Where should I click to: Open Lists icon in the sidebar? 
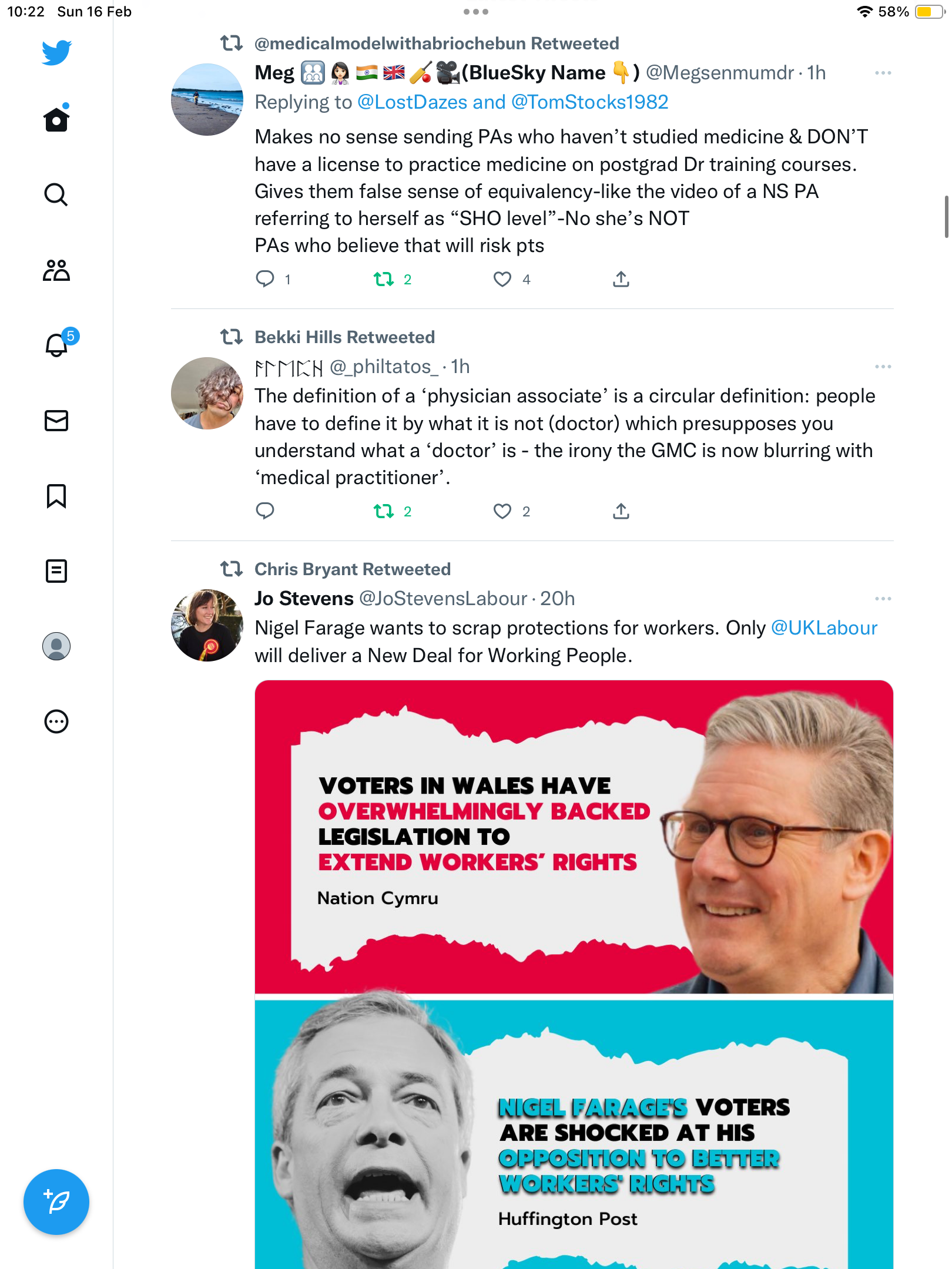[56, 570]
